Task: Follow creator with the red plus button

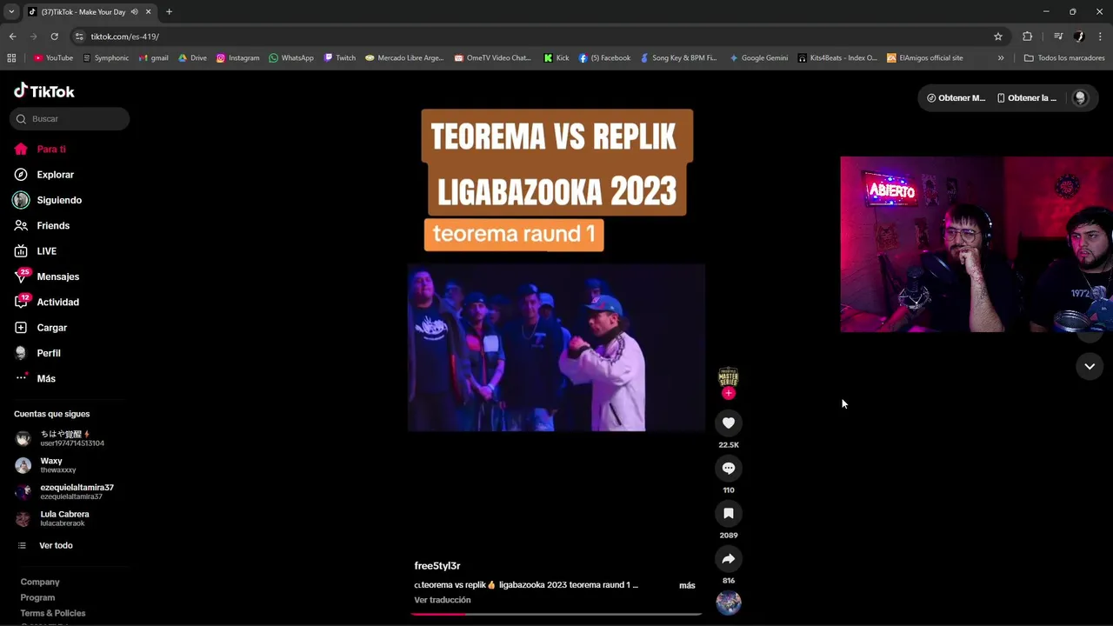Action: (x=729, y=394)
